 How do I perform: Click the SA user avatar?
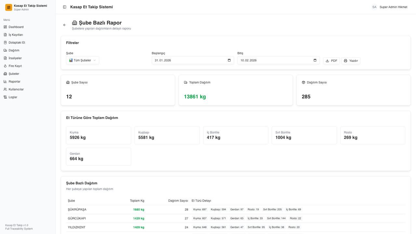(x=374, y=7)
